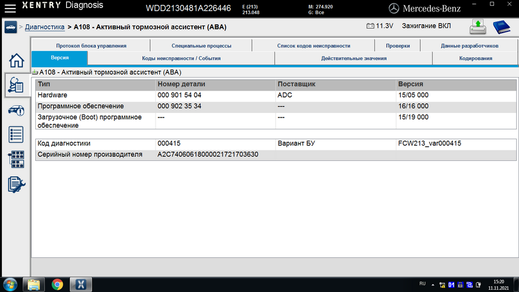Click the RU language indicator in tray
The image size is (519, 292).
tap(422, 283)
